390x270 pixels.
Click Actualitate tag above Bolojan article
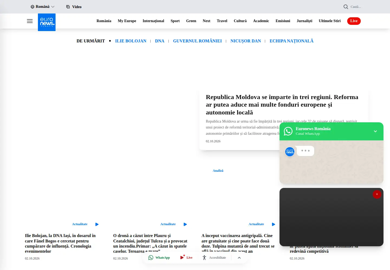(x=80, y=224)
